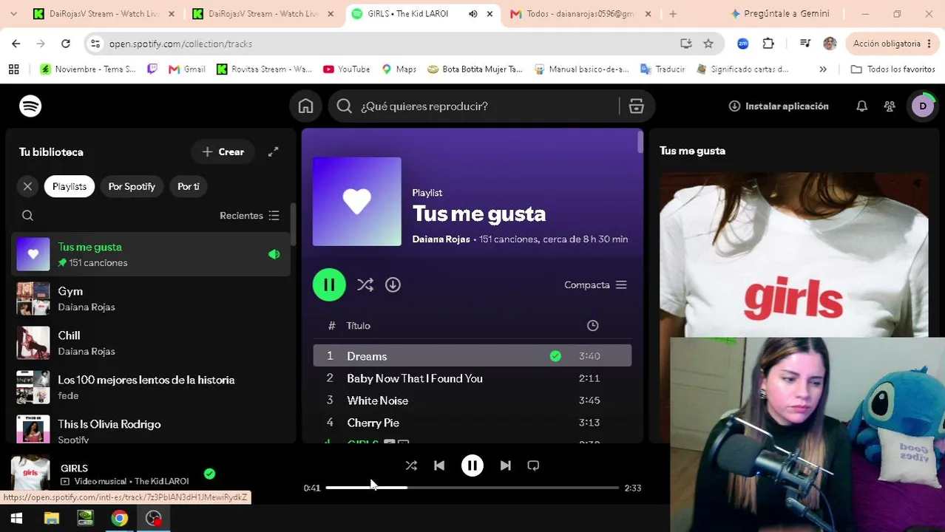This screenshot has width=945, height=532.
Task: Toggle shuffle in the player bar
Action: point(411,465)
